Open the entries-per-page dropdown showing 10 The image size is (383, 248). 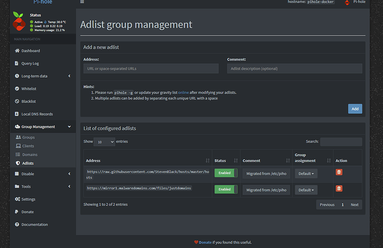pos(104,142)
